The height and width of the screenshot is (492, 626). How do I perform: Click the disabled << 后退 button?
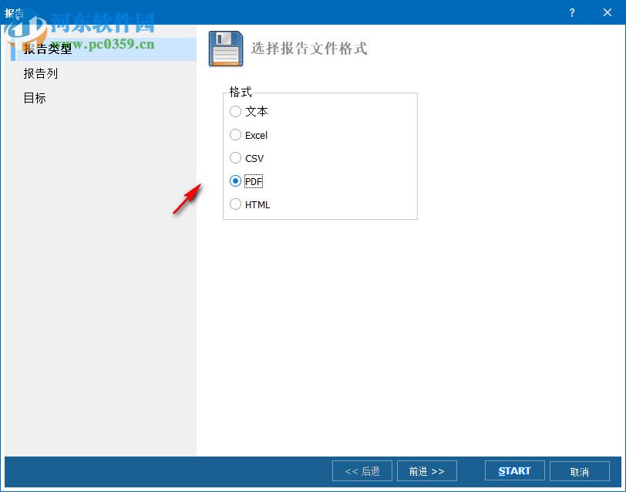pyautogui.click(x=362, y=470)
